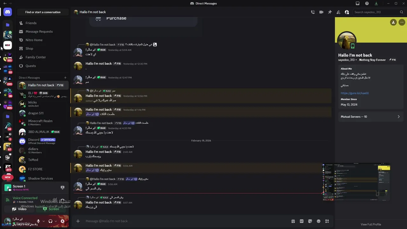Click the NEW unread messages badge

click(8, 177)
